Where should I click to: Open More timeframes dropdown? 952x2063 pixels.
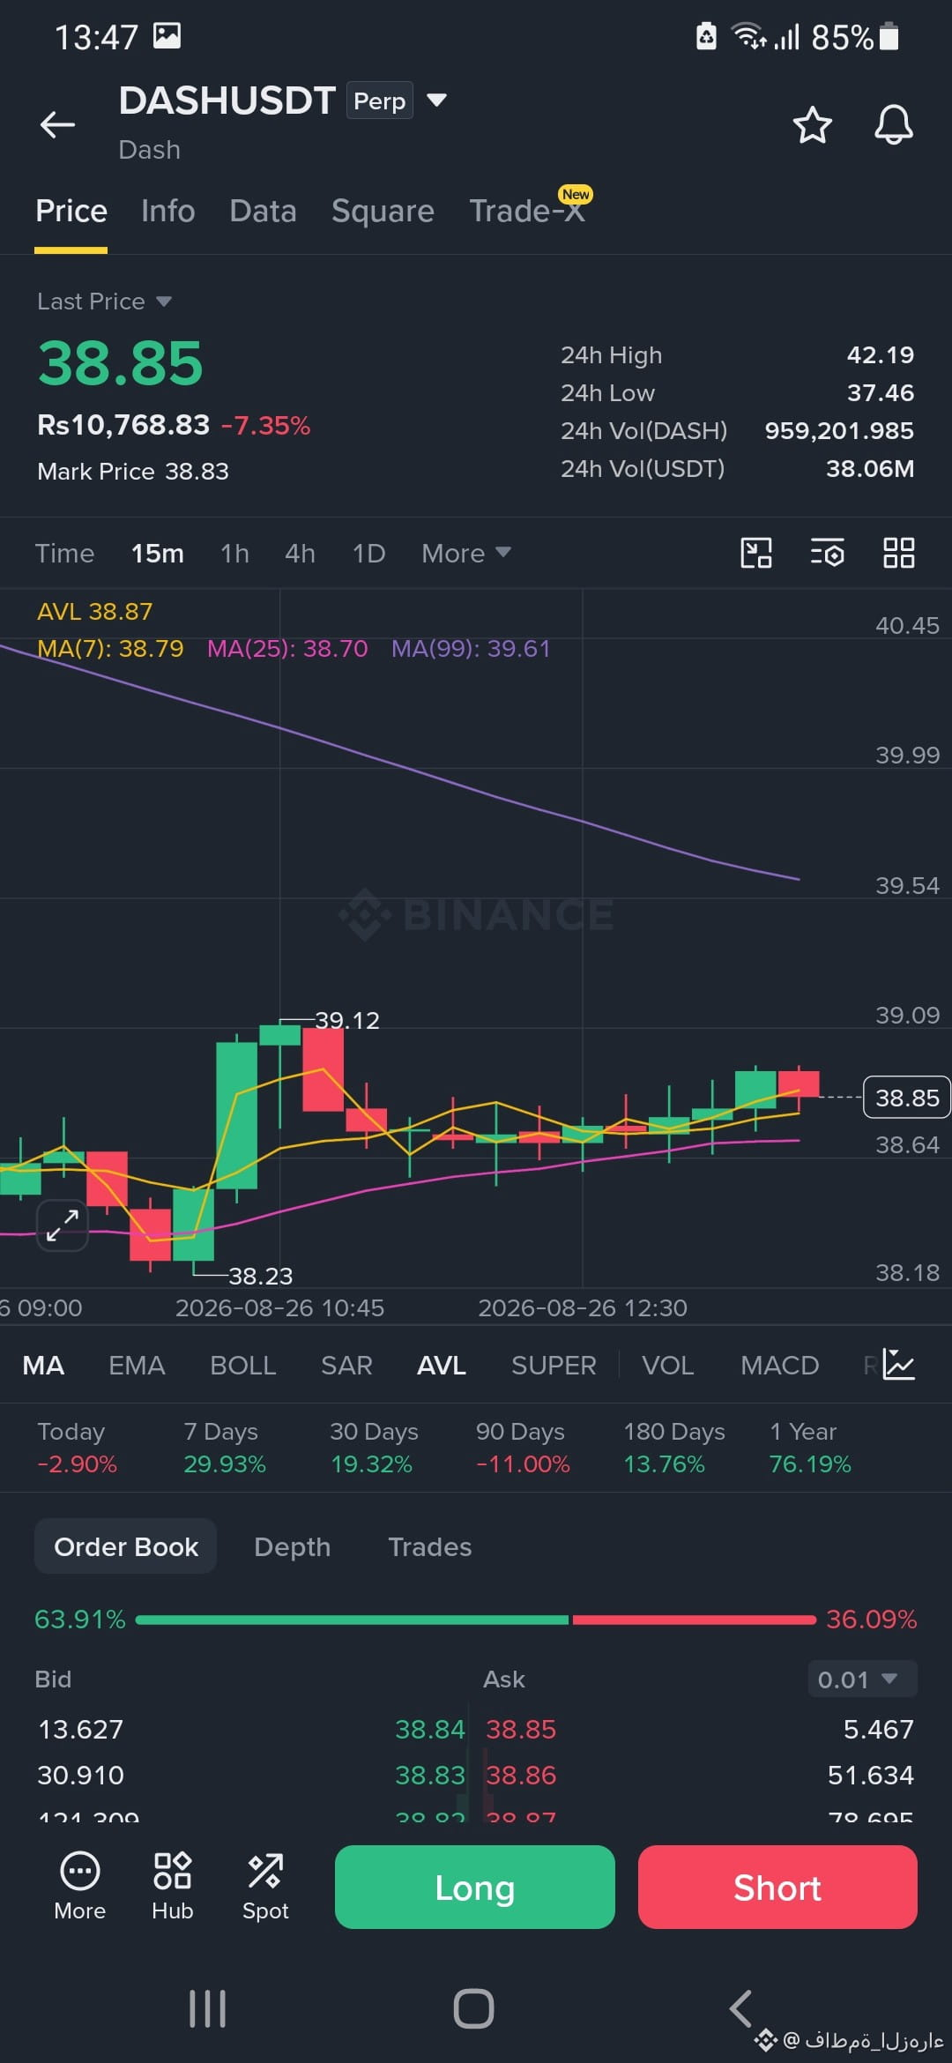[465, 553]
